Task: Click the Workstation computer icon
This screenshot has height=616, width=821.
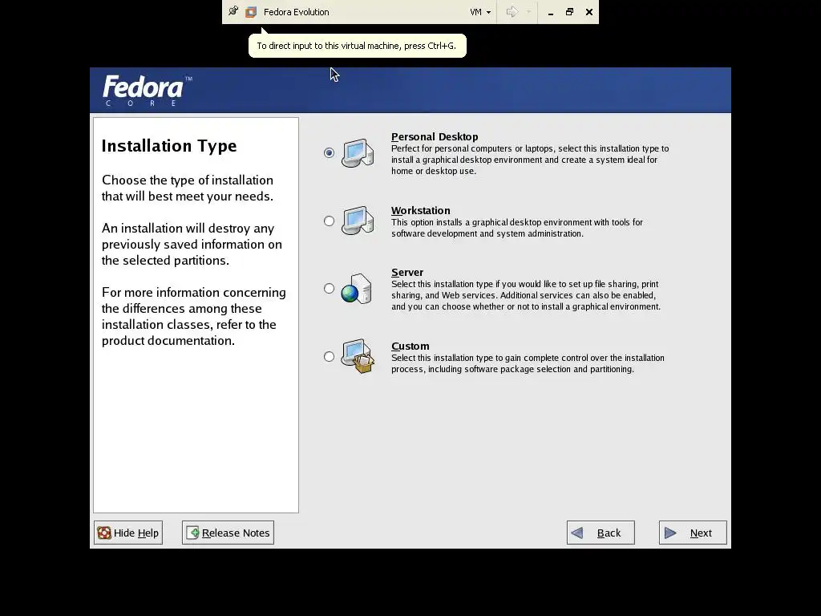Action: pyautogui.click(x=358, y=221)
